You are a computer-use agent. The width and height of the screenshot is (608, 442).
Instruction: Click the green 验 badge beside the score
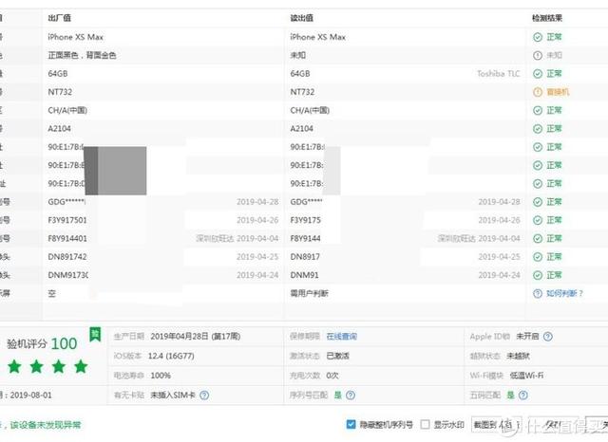[x=95, y=335]
